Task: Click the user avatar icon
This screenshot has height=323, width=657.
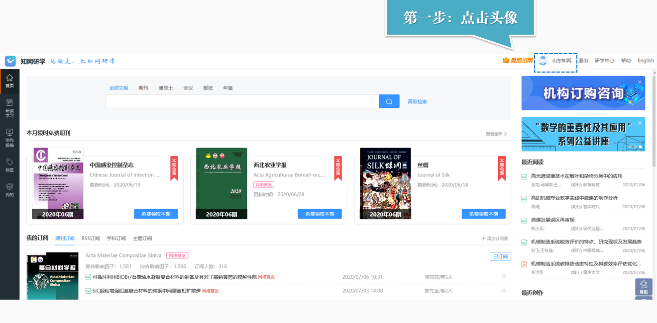Action: 543,61
